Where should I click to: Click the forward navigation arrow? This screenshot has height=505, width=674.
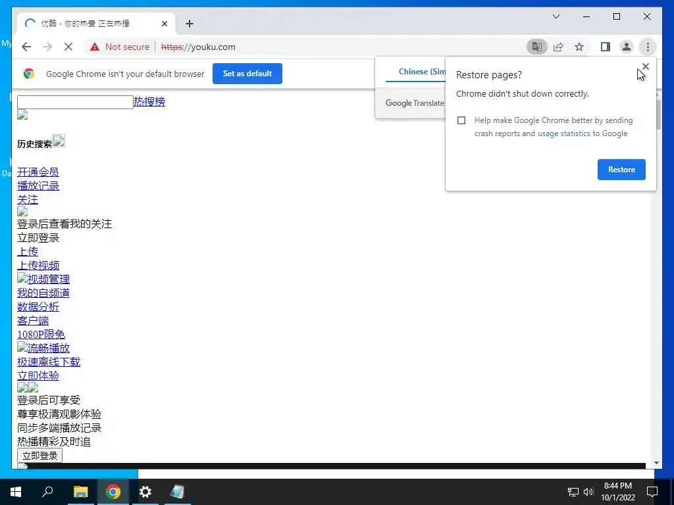coord(47,47)
